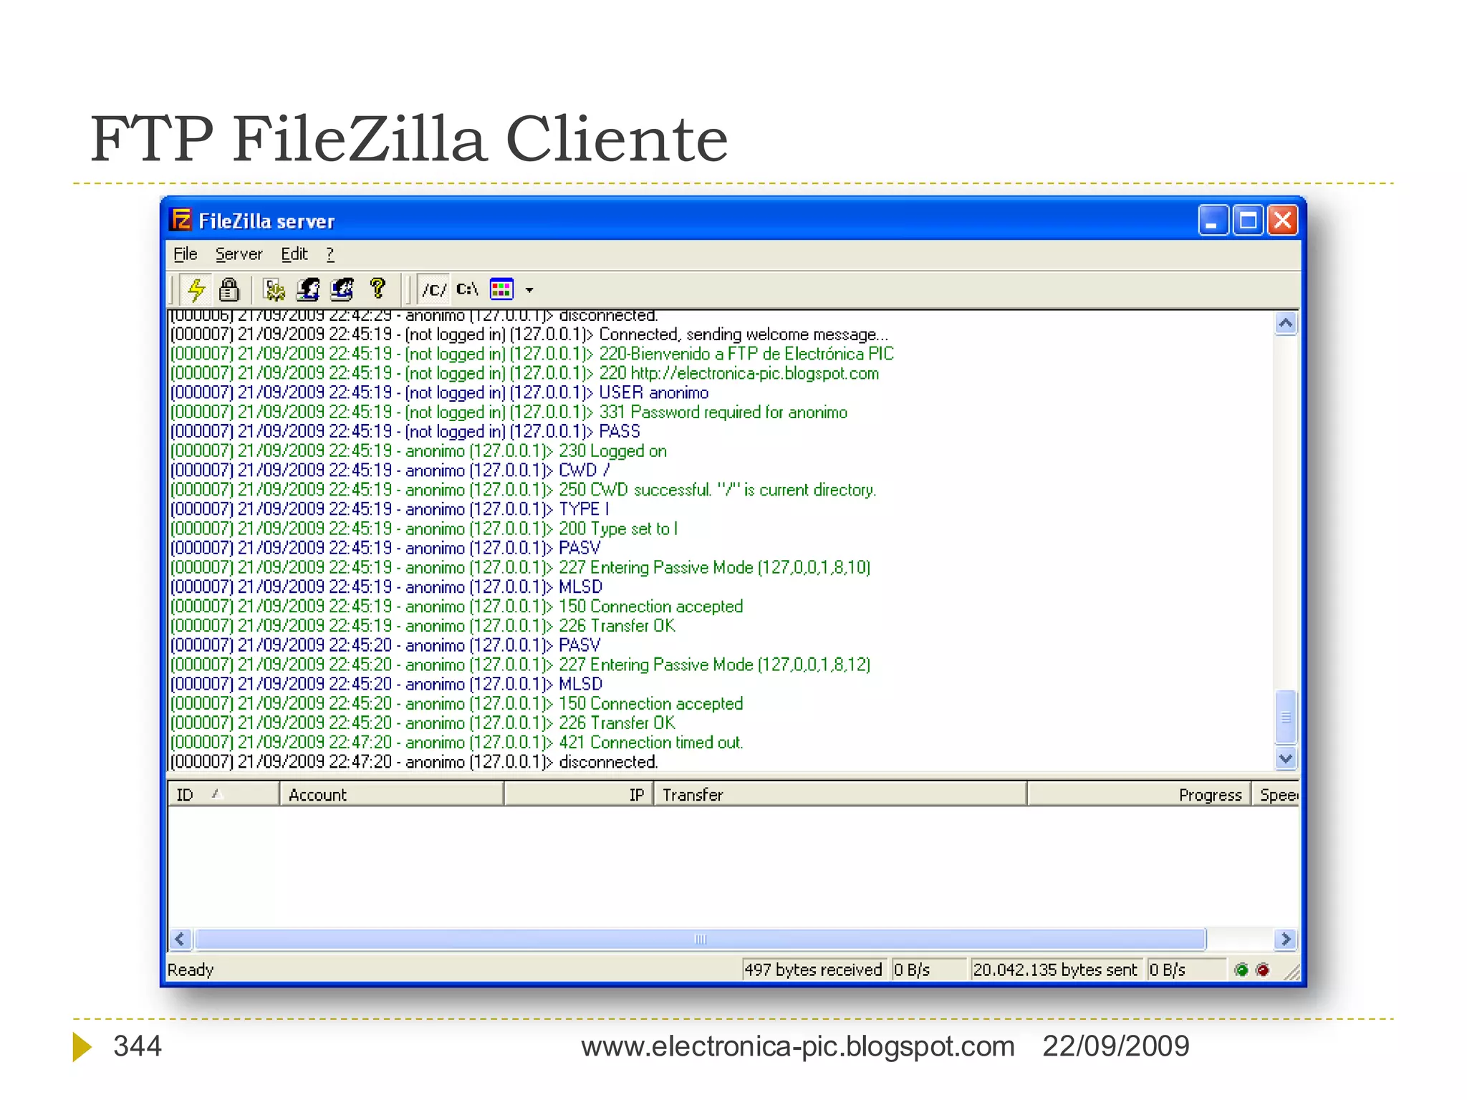Viewport: 1467px width, 1100px height.
Task: Click the colored grid user sorting icon
Action: click(501, 289)
